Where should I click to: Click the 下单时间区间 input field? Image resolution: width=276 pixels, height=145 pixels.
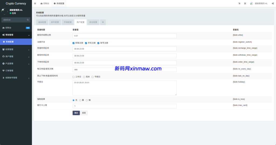[125, 63]
